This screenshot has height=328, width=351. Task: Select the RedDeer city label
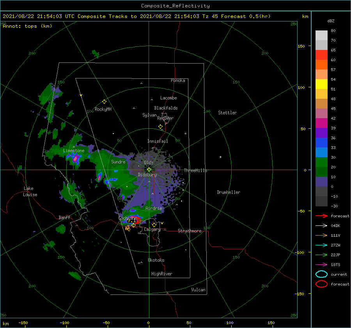(165, 118)
